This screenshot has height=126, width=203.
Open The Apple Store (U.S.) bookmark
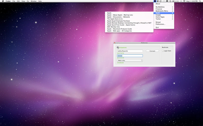(x=115, y=19)
